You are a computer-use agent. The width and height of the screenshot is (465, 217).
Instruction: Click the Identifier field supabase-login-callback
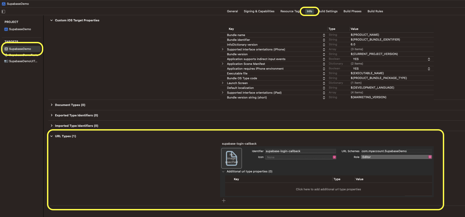tap(300, 151)
